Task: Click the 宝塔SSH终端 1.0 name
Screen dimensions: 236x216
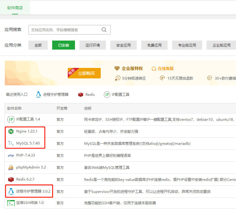Action: [30, 203]
